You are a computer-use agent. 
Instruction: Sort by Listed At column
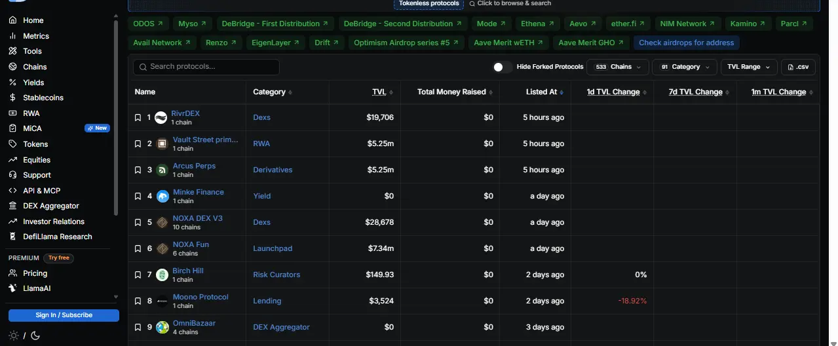(544, 92)
